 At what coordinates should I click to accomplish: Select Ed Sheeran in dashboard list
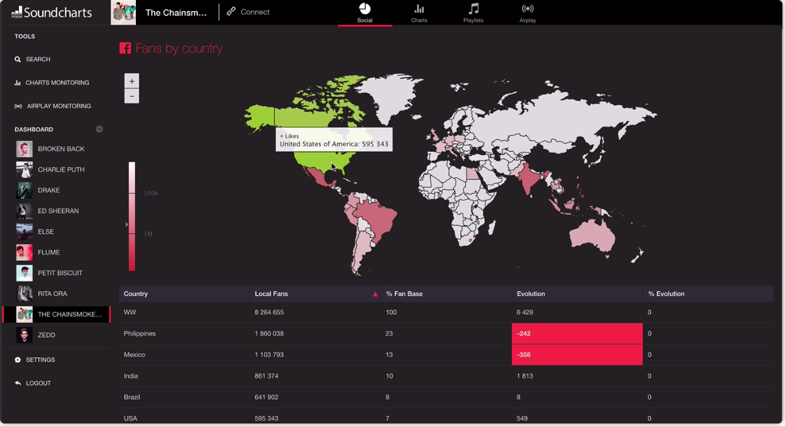pos(56,211)
